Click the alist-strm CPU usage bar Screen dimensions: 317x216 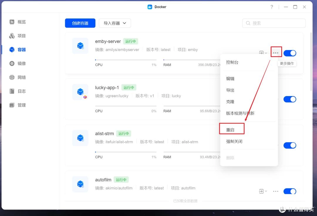point(126,152)
